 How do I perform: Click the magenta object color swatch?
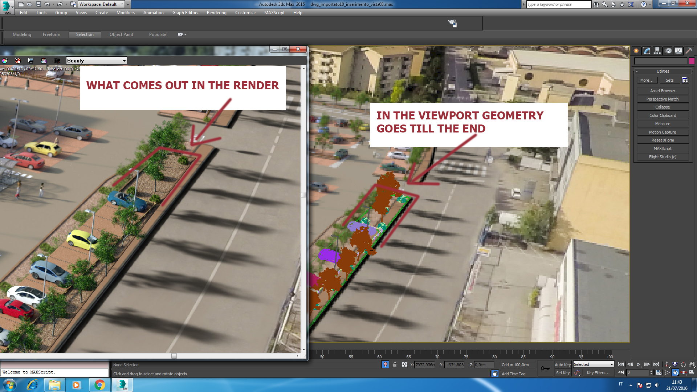pos(692,61)
